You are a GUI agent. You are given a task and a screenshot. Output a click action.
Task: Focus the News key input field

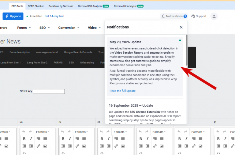49,91
